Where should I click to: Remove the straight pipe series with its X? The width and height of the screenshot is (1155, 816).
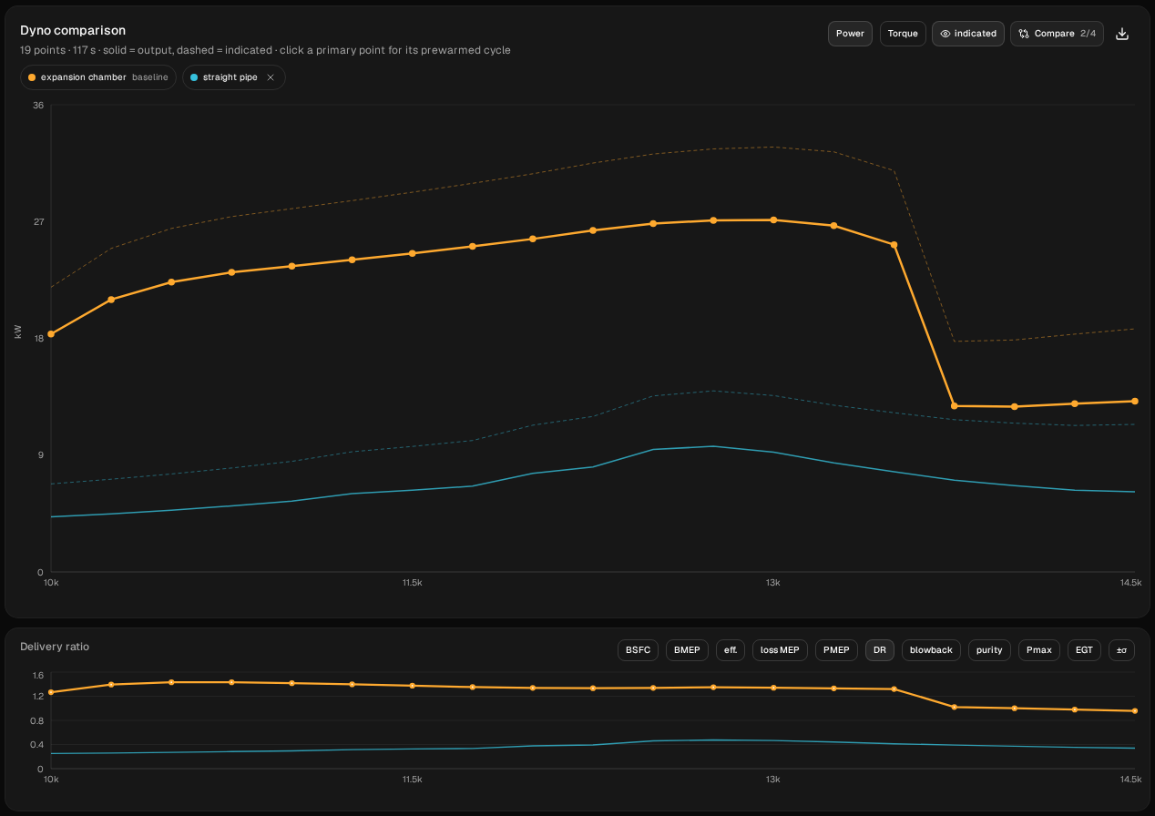(271, 77)
